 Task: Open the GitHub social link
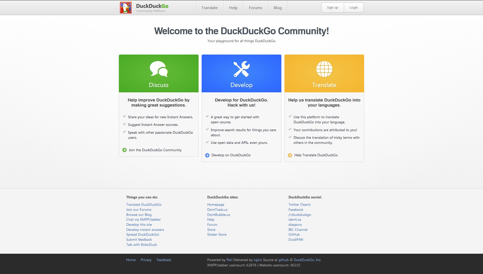coord(294,234)
